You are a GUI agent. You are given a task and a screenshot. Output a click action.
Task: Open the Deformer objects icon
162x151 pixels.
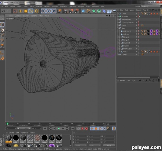[104, 11]
